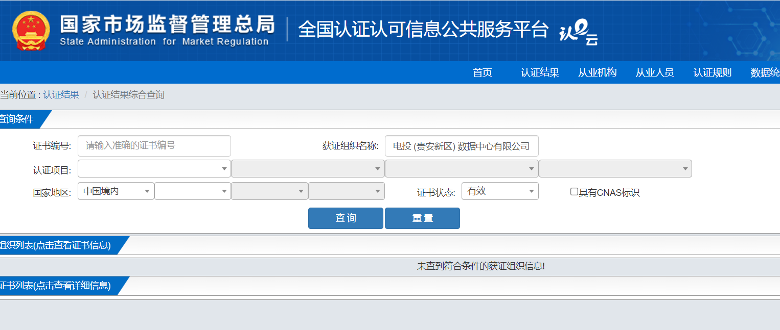The width and height of the screenshot is (780, 330).
Task: Click the national emblem logo
Action: 31,31
